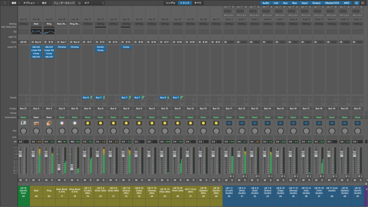Viewport: 368px width, 207px height.
Task: Click the yellow knob icon on UB 7-8 (Snare) Mix
Action: 126,123
